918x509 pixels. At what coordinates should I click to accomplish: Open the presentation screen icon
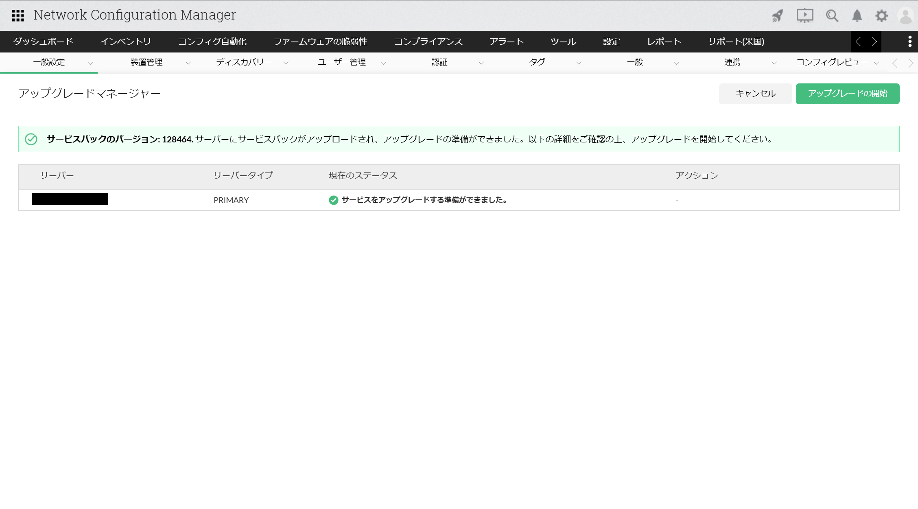coord(804,16)
